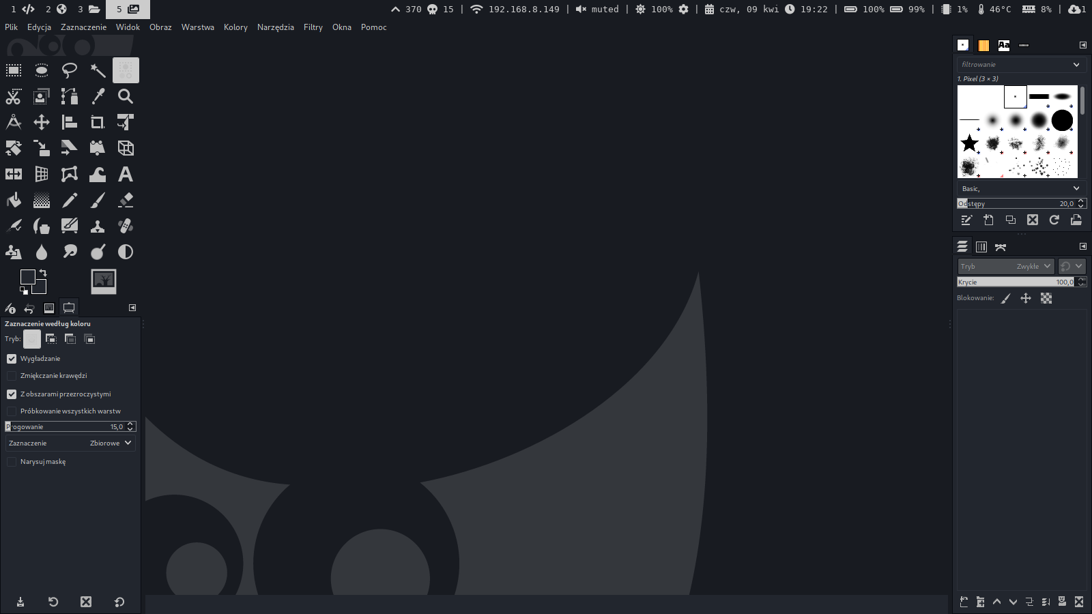Open the Kolory menu
1092x614 pixels.
235,27
